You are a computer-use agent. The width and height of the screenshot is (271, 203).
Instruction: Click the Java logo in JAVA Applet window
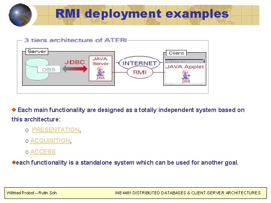coord(186,77)
